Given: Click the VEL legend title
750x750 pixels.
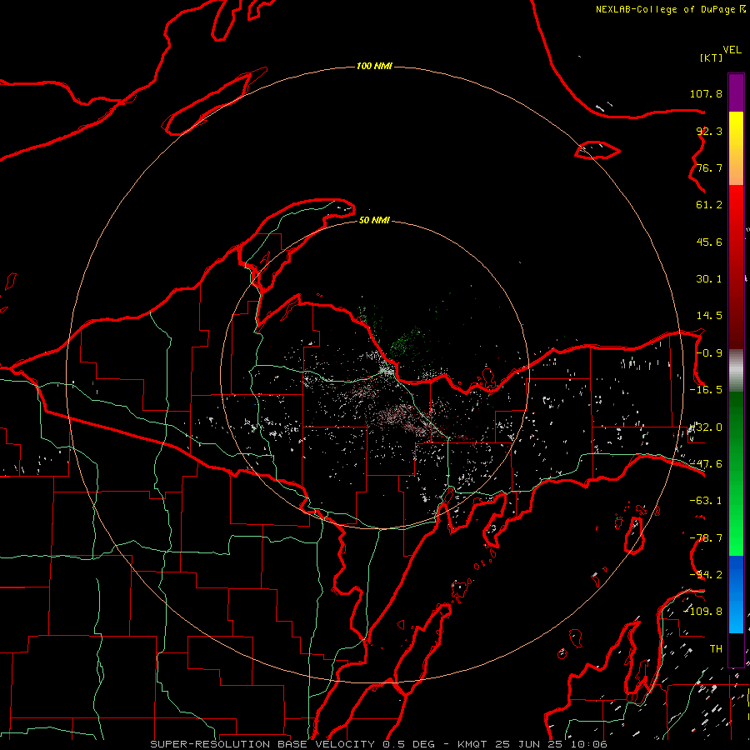Looking at the screenshot, I should [732, 50].
